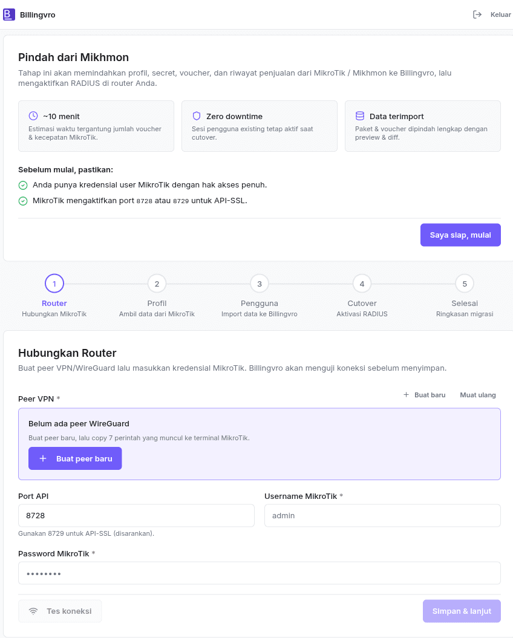Create a peer with Buat peer baru

pos(76,458)
